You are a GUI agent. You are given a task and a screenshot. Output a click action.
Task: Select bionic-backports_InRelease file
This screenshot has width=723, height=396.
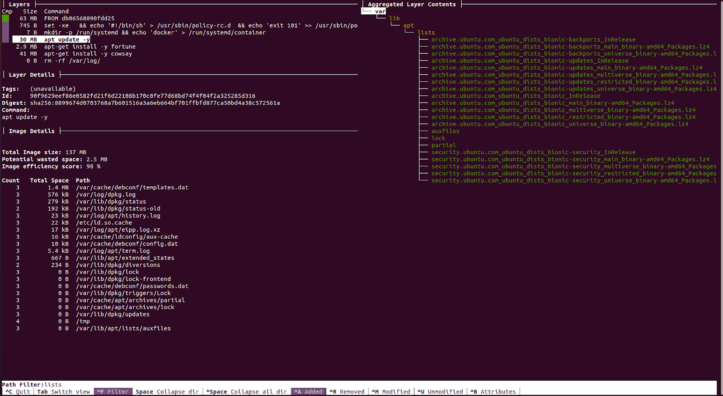533,40
